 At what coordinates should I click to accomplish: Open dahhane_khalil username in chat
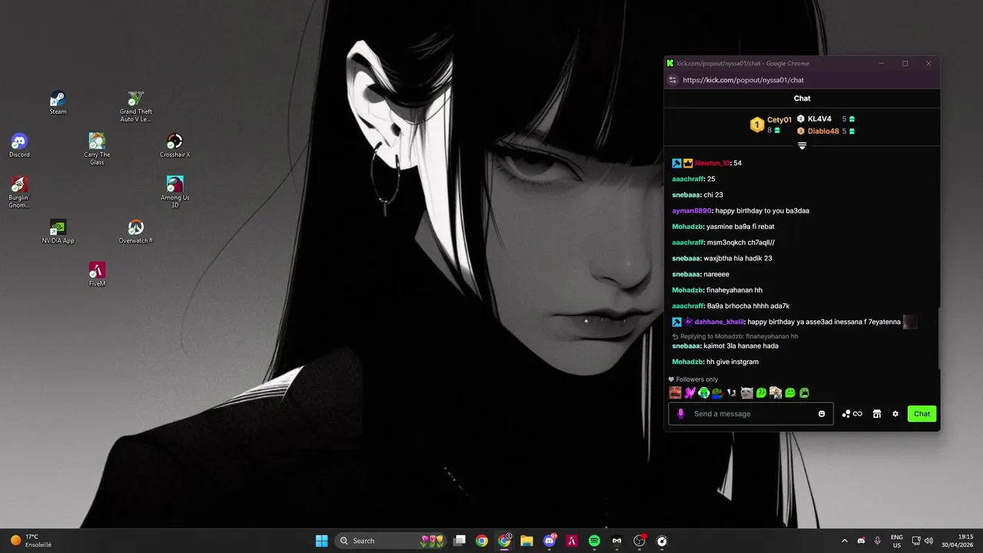(720, 322)
